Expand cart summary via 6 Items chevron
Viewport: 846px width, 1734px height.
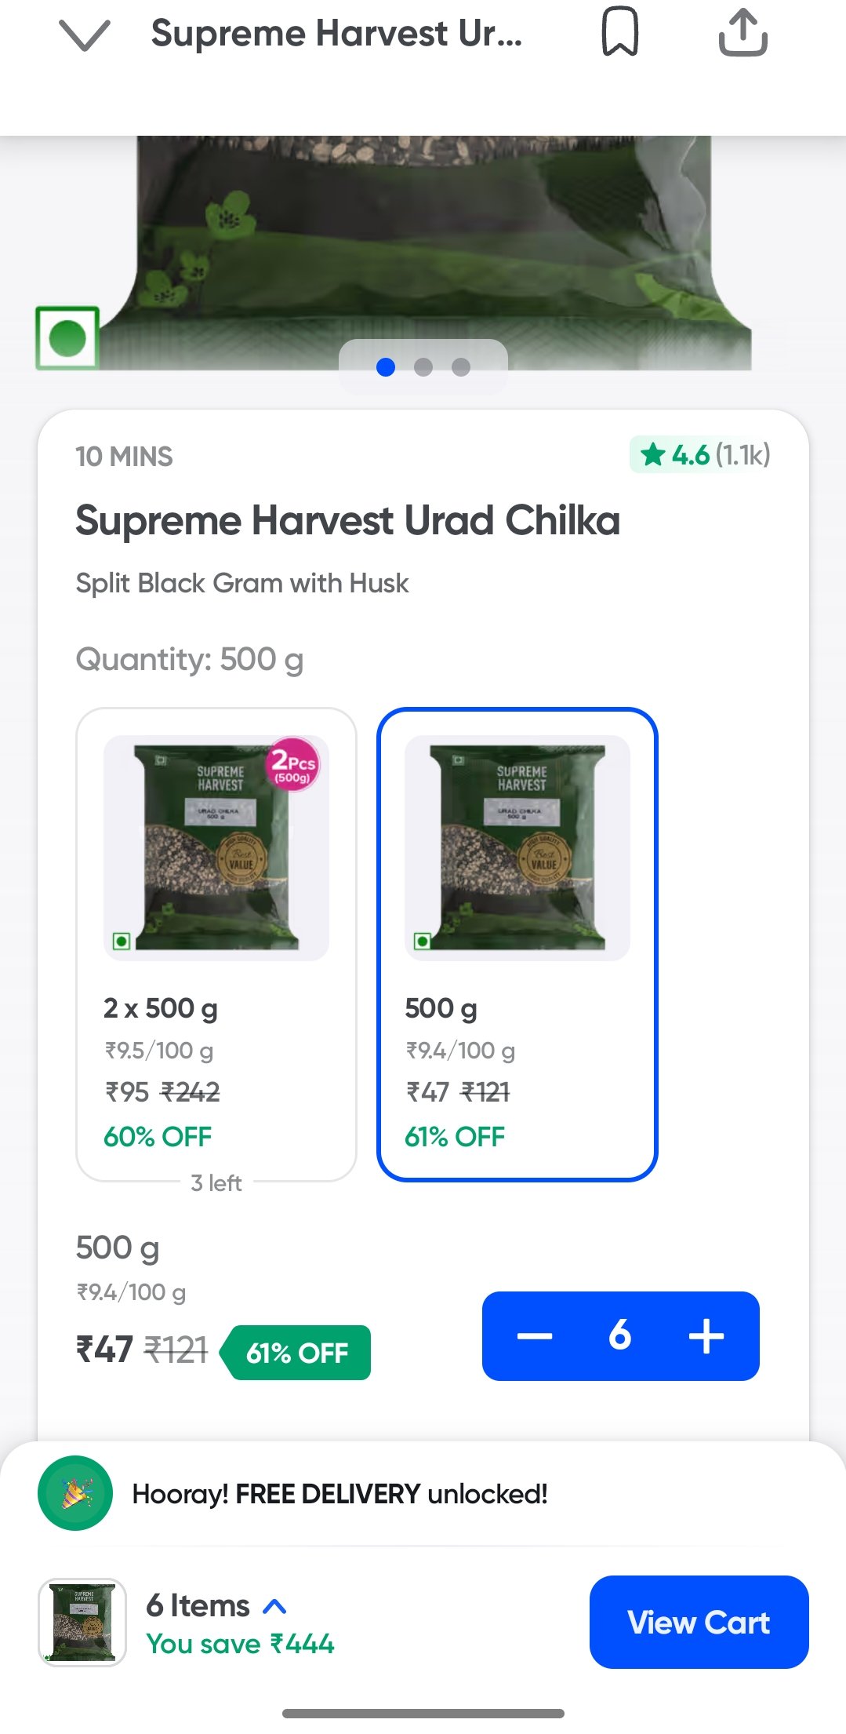coord(274,1606)
